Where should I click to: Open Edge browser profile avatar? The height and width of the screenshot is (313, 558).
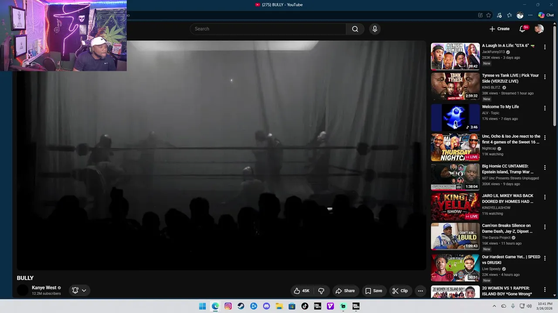520,15
